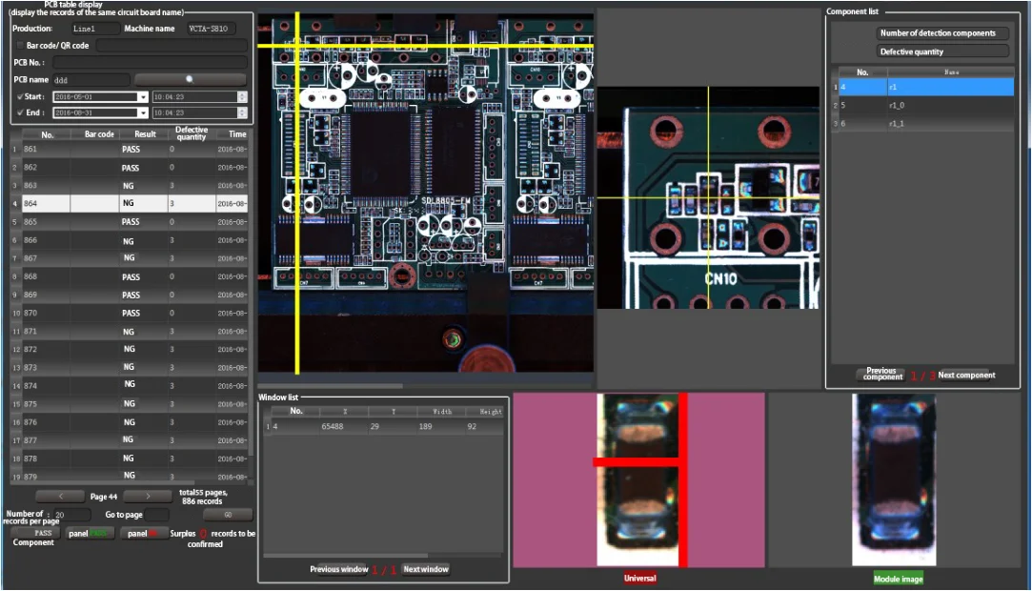Viewport: 1032px width, 591px height.
Task: Click the Start time spinner arrows
Action: click(x=242, y=96)
